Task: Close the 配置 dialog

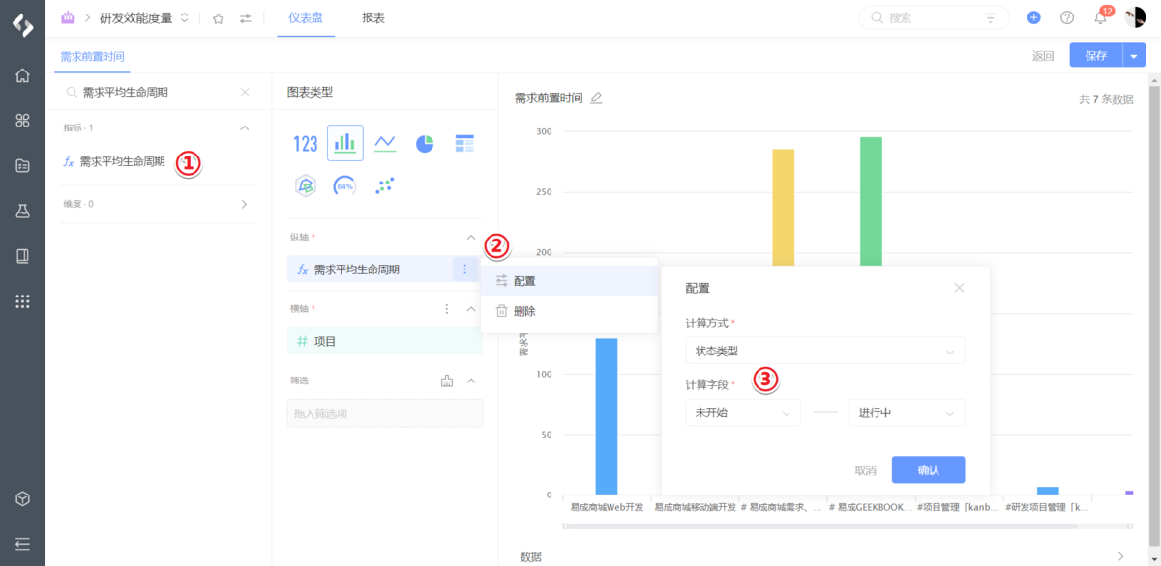Action: (959, 288)
